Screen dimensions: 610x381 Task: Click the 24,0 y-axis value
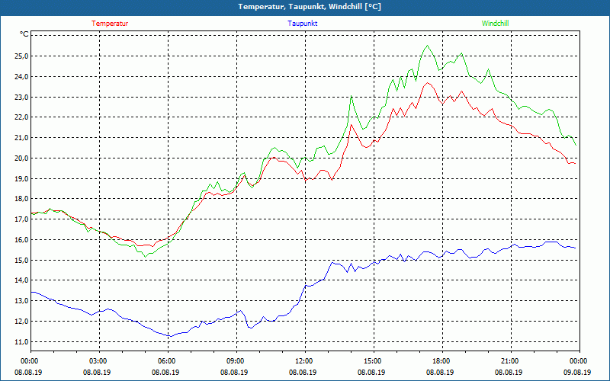(x=21, y=77)
